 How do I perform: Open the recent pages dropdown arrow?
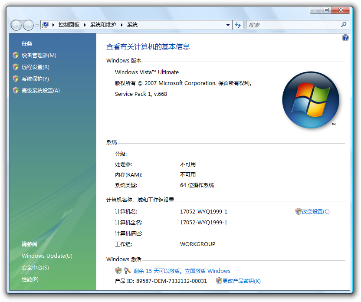(x=37, y=25)
